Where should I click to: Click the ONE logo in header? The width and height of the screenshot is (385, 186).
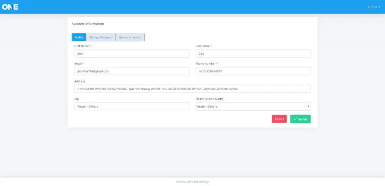(x=10, y=7)
